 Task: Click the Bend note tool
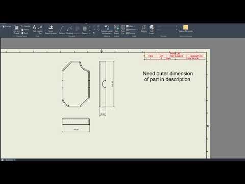click(24, 33)
